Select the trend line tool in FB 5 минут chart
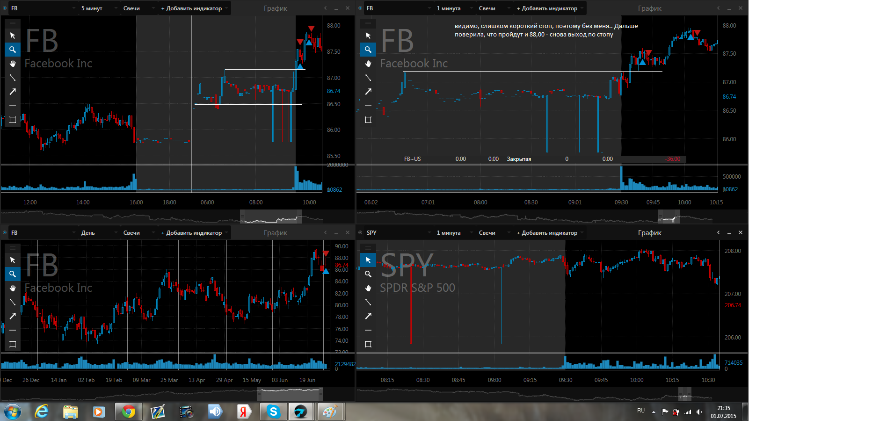The image size is (894, 426). tap(13, 78)
